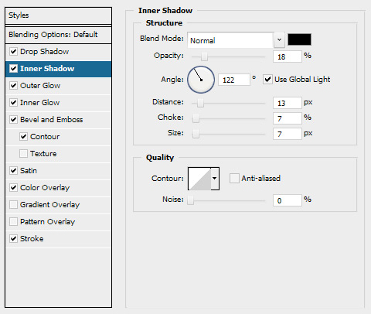Enable the Texture checkbox
Screen dimensions: 371x314
pyautogui.click(x=23, y=154)
